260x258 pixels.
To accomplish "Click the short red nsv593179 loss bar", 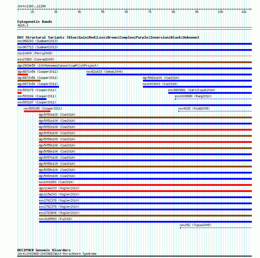I will [20, 93].
